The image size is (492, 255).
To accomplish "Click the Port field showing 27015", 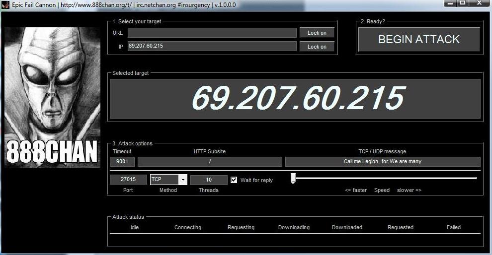I will pos(128,180).
